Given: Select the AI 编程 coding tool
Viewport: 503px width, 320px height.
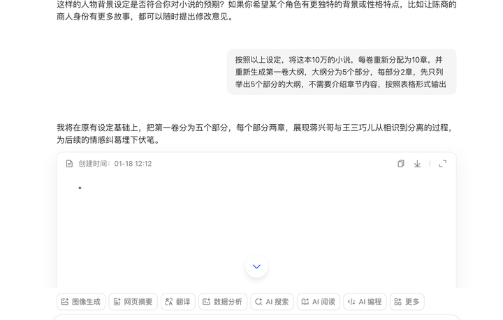Looking at the screenshot, I should coord(364,302).
